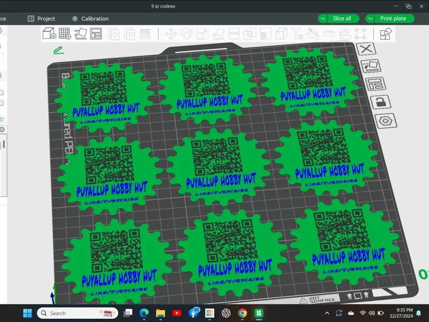Select the Color painting bucket tool

[313, 34]
